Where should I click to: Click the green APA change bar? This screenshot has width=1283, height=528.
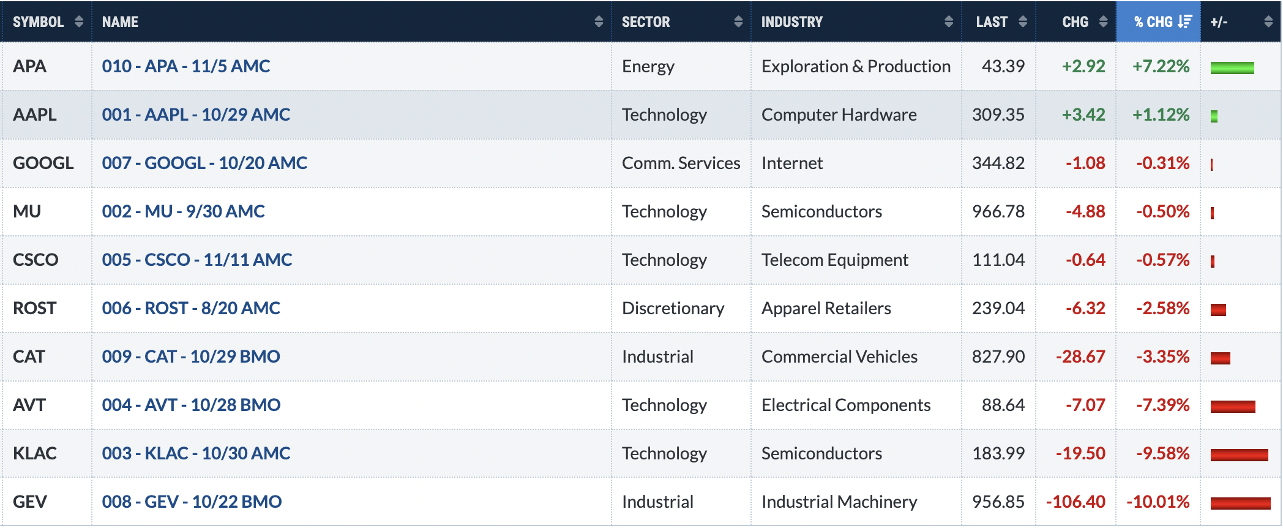(1232, 68)
